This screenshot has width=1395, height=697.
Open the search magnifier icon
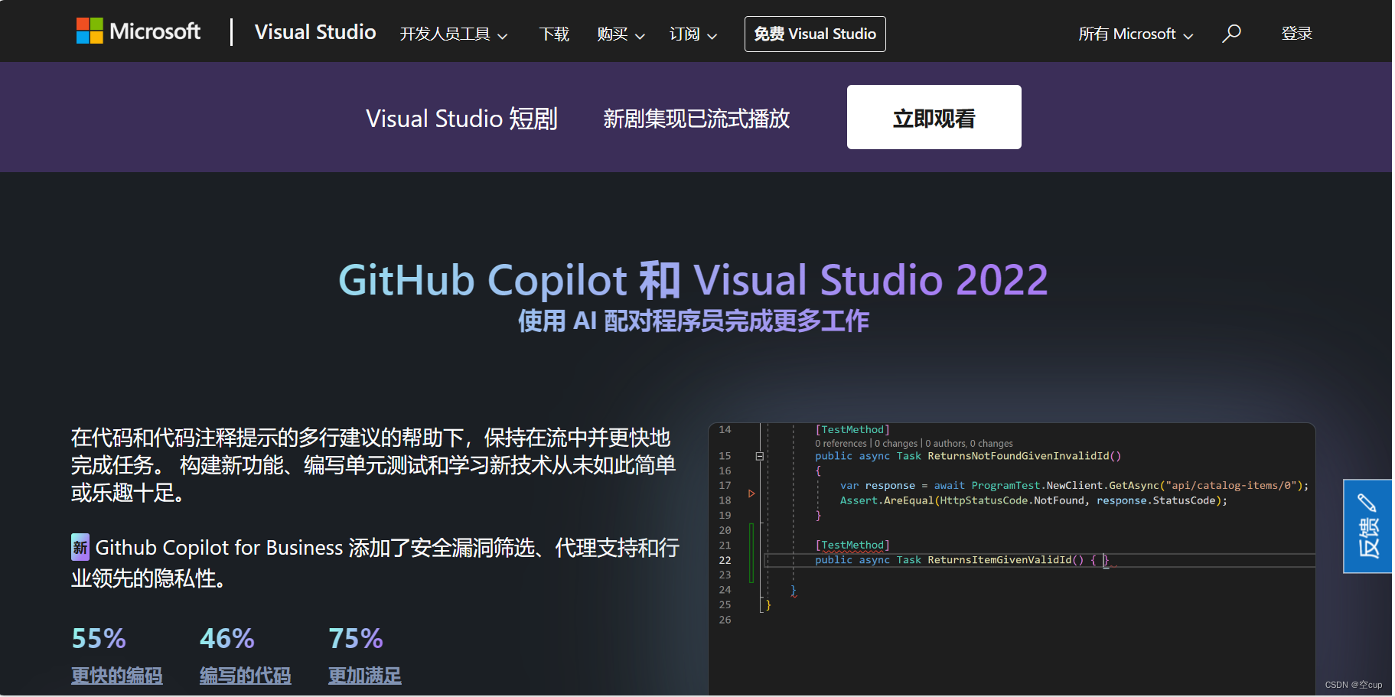pyautogui.click(x=1231, y=34)
